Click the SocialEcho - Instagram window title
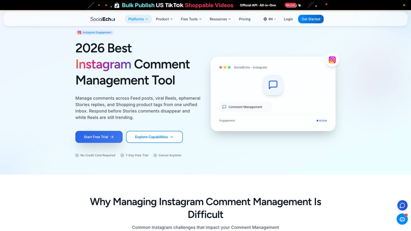Screen dimensions: 411x231 point(250,67)
